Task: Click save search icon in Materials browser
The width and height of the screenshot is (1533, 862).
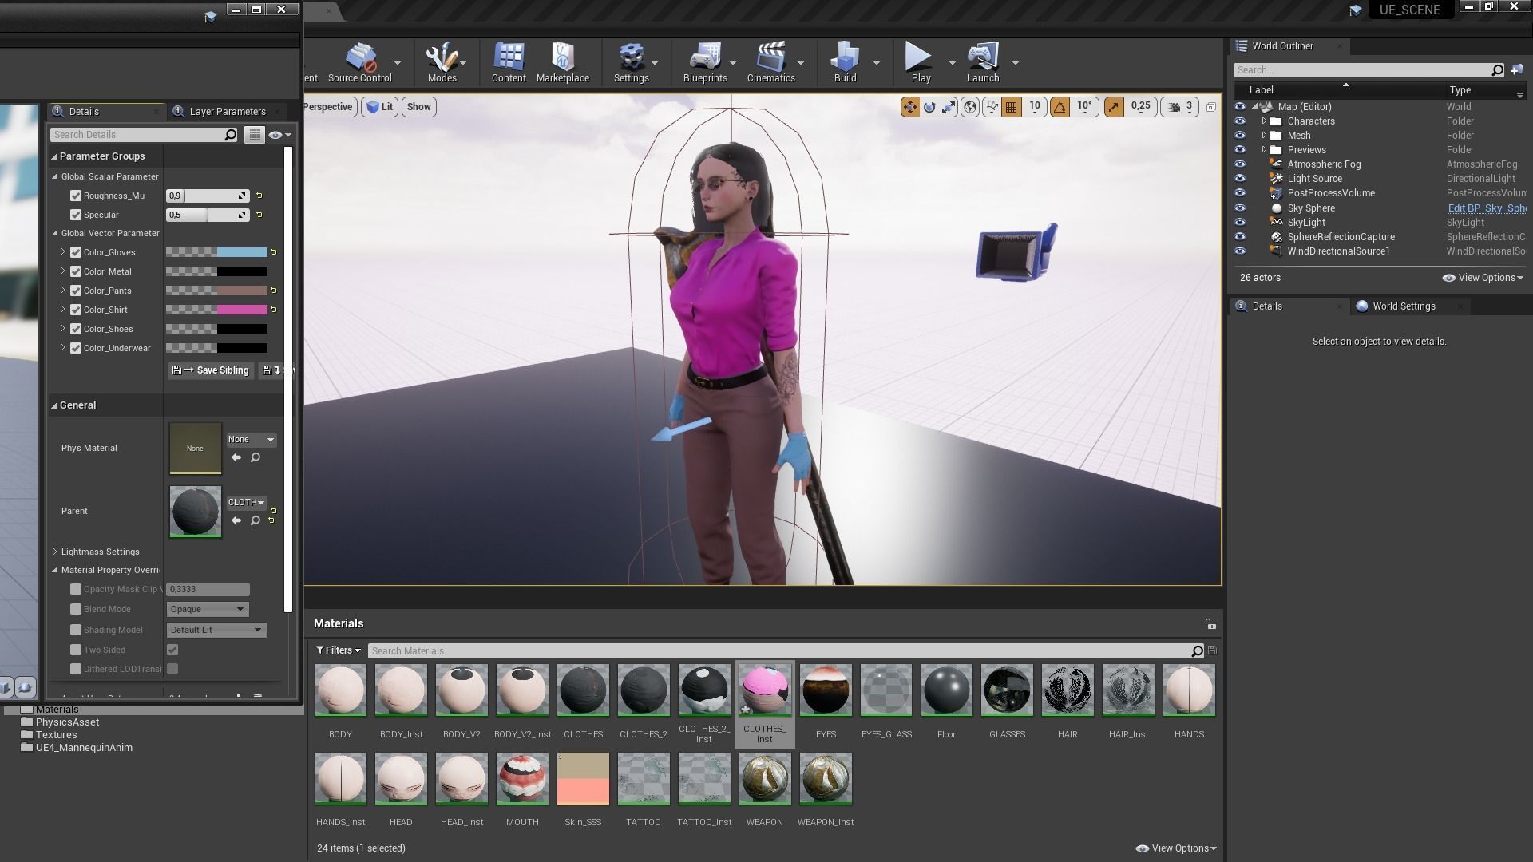Action: coord(1212,651)
